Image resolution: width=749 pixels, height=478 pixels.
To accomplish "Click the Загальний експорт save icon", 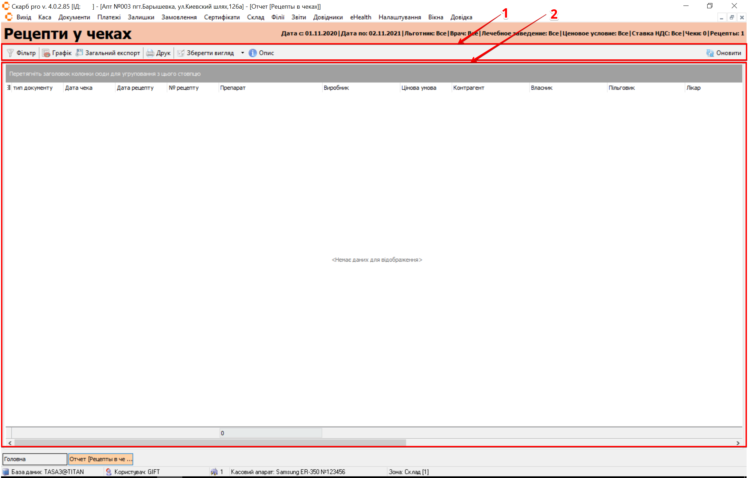I will point(79,53).
